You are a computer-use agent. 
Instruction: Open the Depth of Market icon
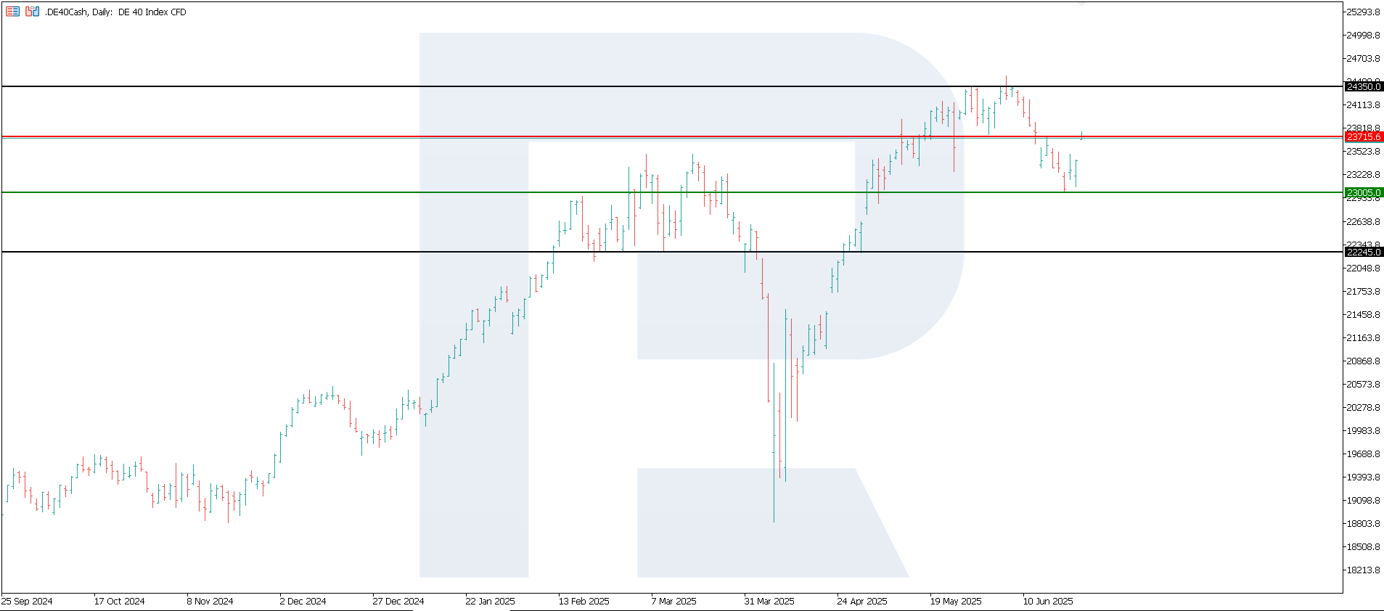[x=13, y=12]
